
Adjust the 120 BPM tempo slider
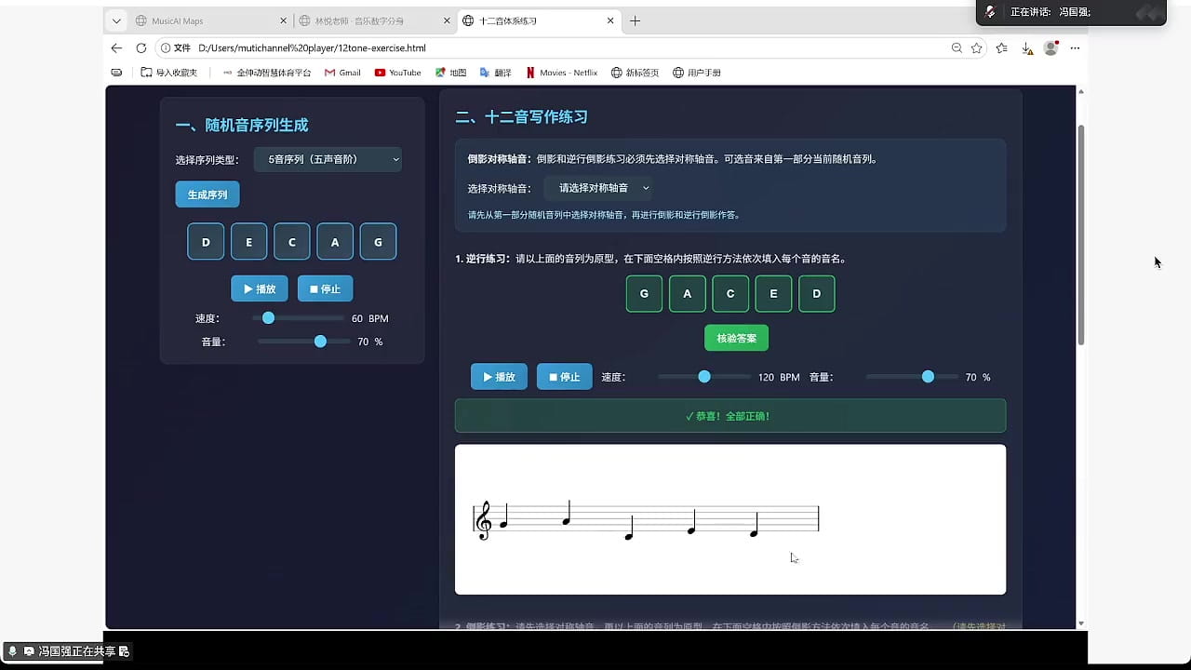[704, 377]
